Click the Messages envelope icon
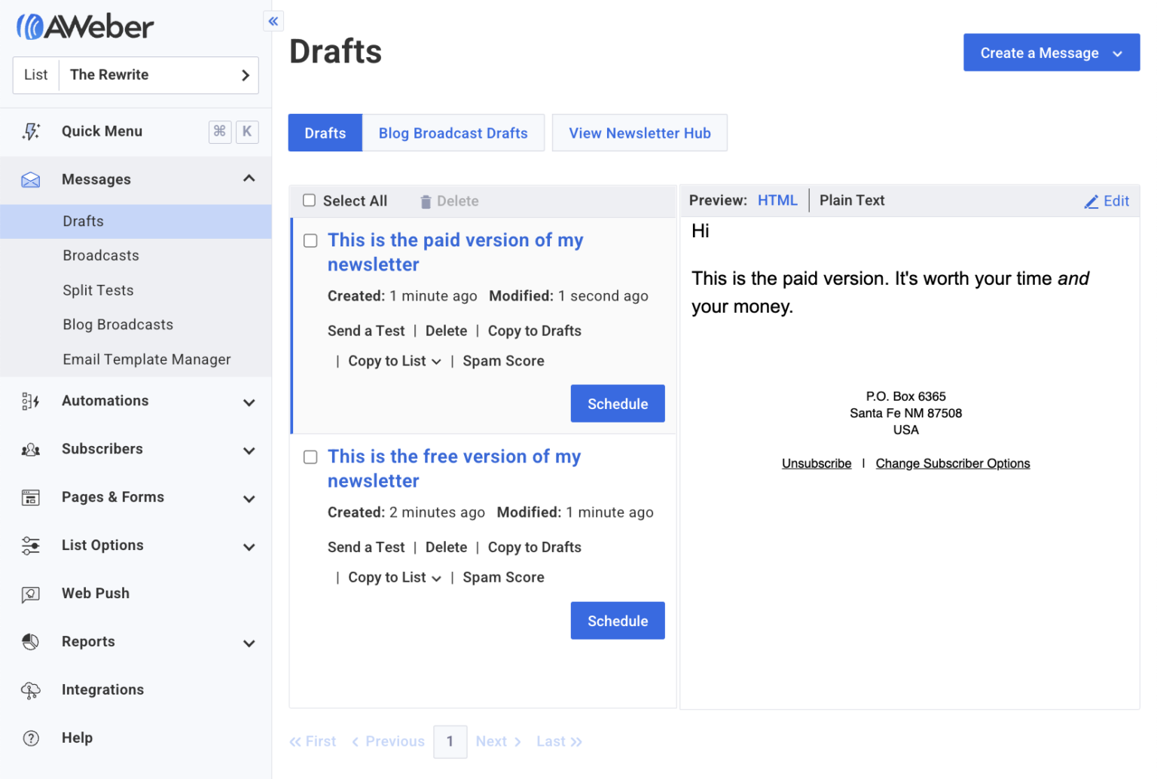 point(31,179)
